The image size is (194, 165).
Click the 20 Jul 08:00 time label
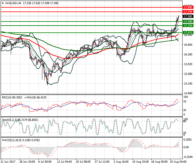pyautogui.click(x=83, y=162)
